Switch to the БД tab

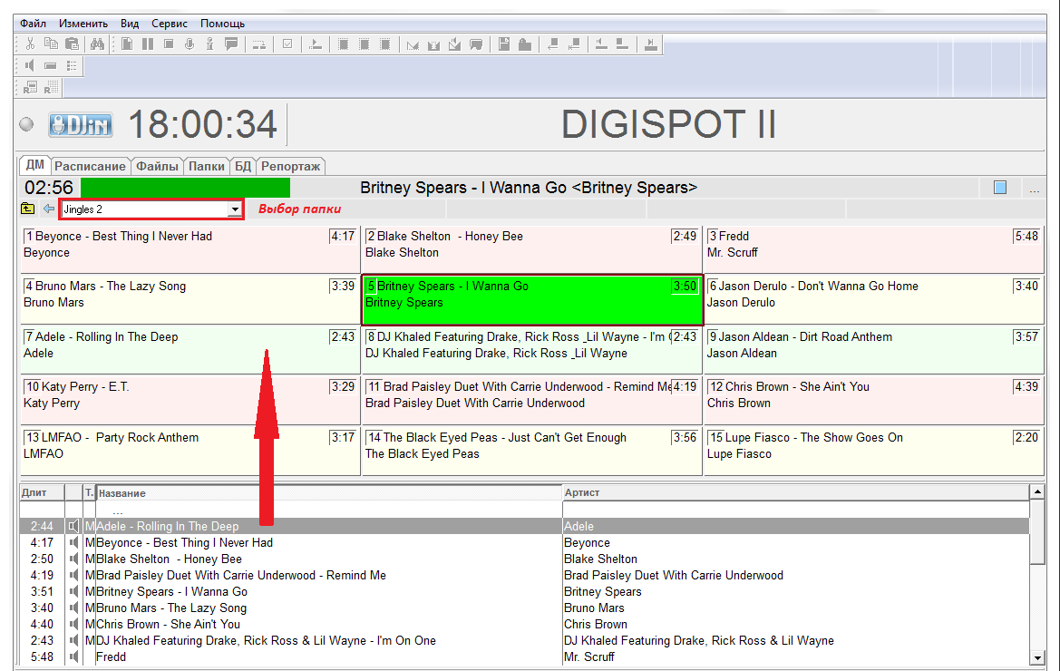click(243, 166)
